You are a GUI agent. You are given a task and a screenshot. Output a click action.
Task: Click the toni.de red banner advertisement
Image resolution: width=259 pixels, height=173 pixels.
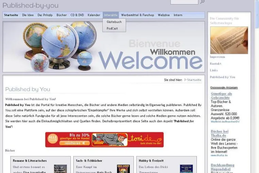pos(104,140)
